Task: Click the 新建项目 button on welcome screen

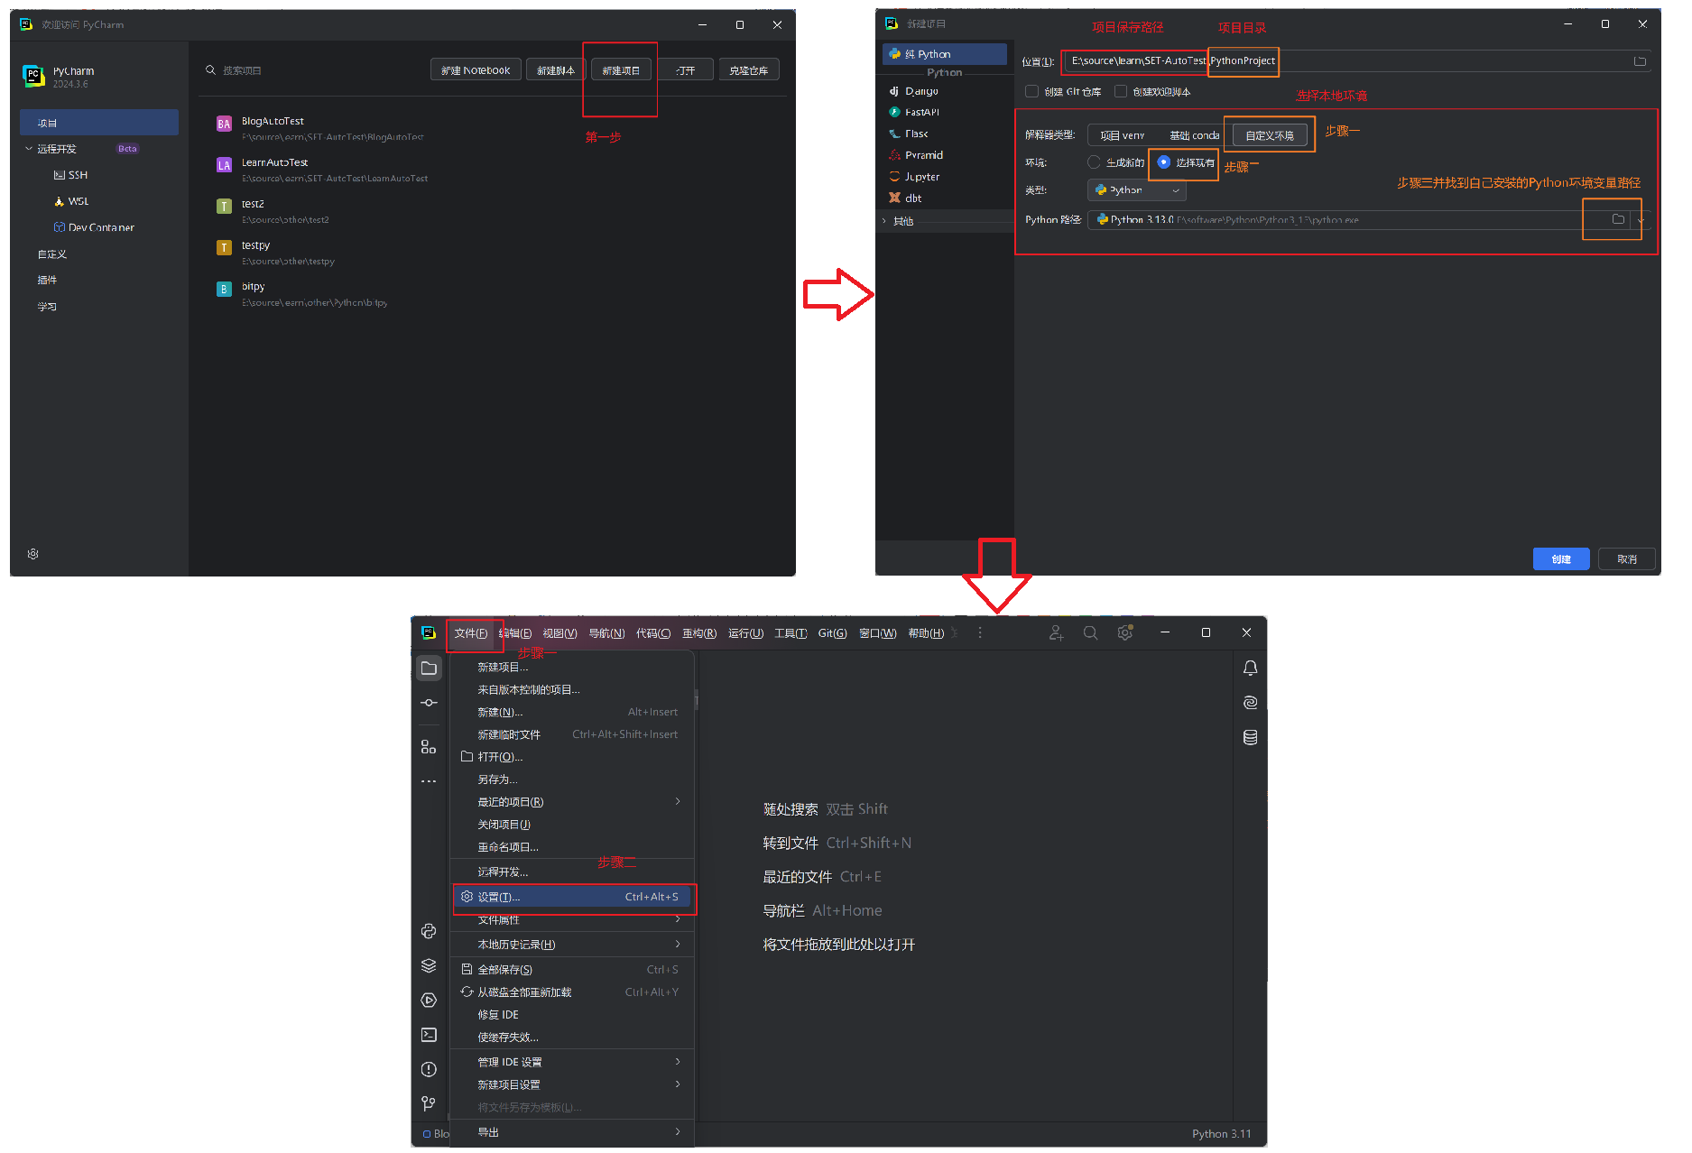Action: pos(621,70)
